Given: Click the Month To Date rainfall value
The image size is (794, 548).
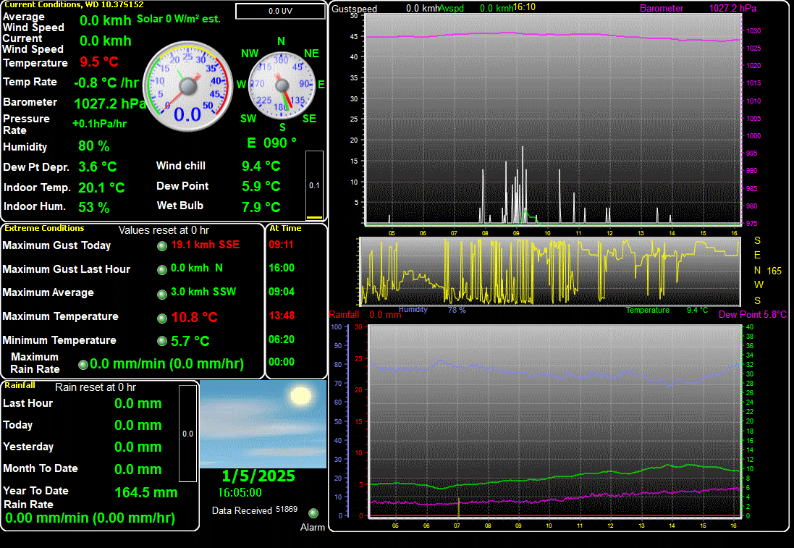Looking at the screenshot, I should click(x=138, y=470).
